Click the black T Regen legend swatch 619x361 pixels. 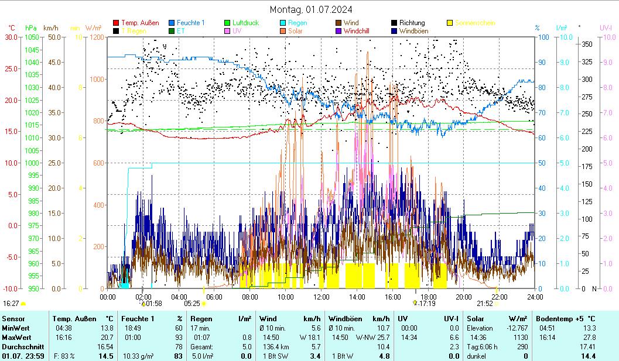(116, 31)
